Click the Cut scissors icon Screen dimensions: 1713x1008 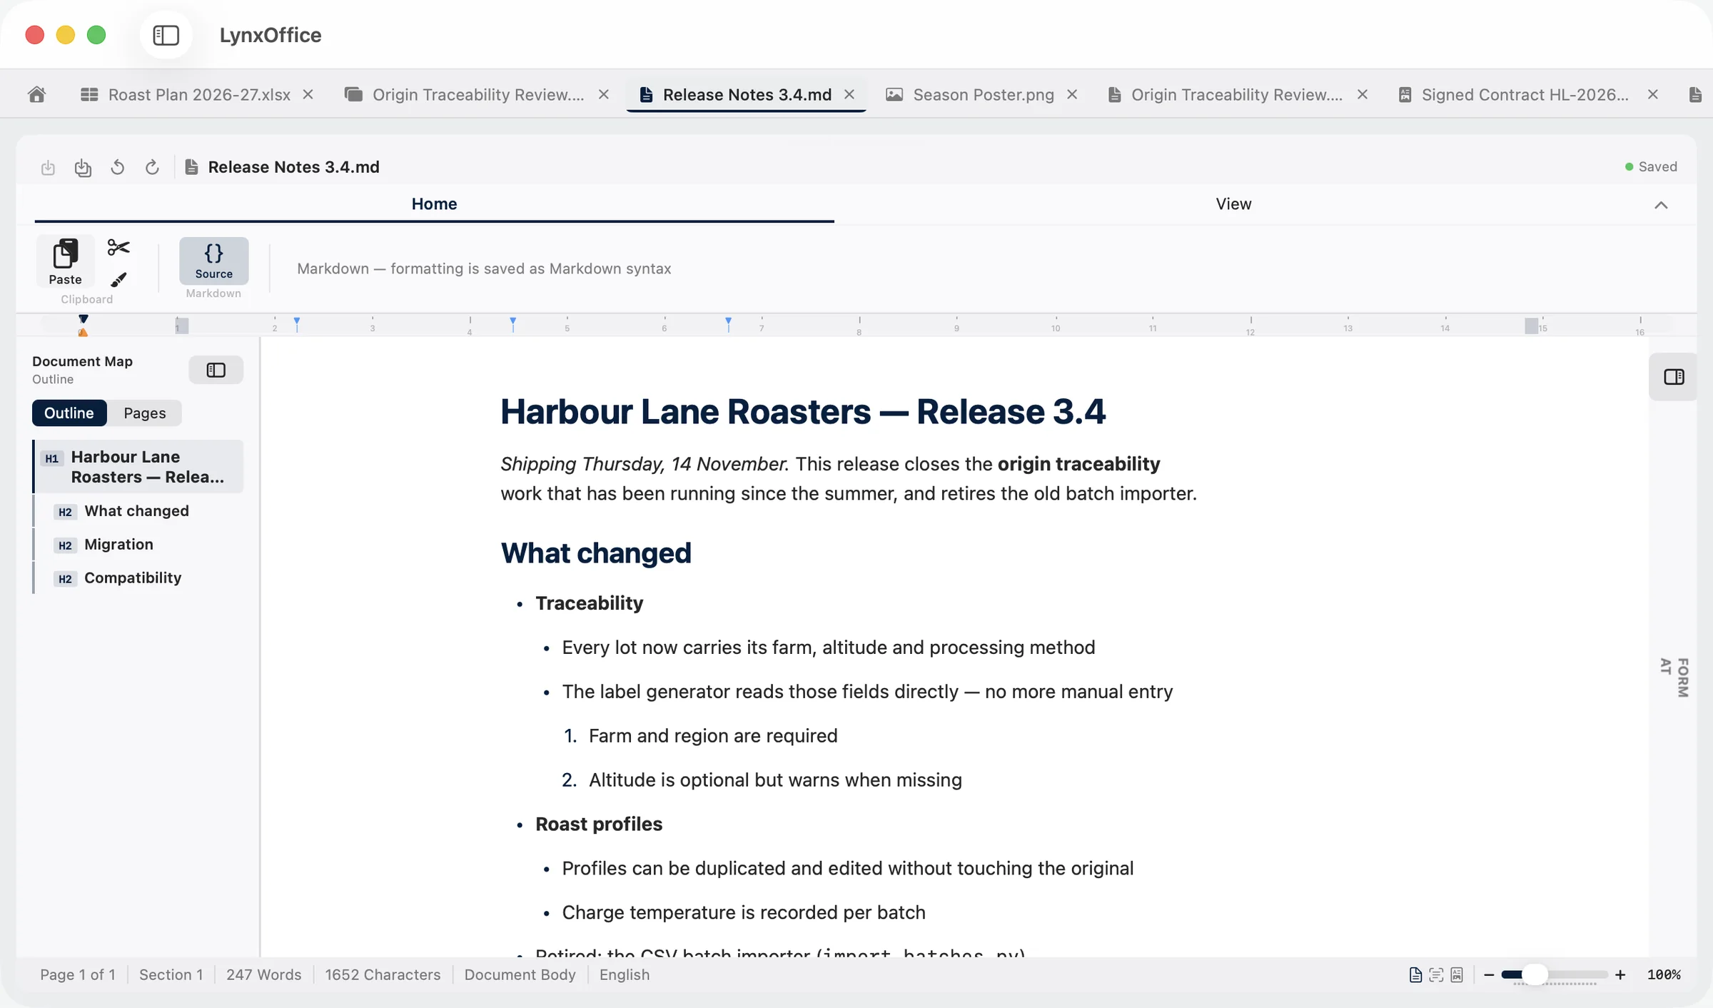[118, 247]
